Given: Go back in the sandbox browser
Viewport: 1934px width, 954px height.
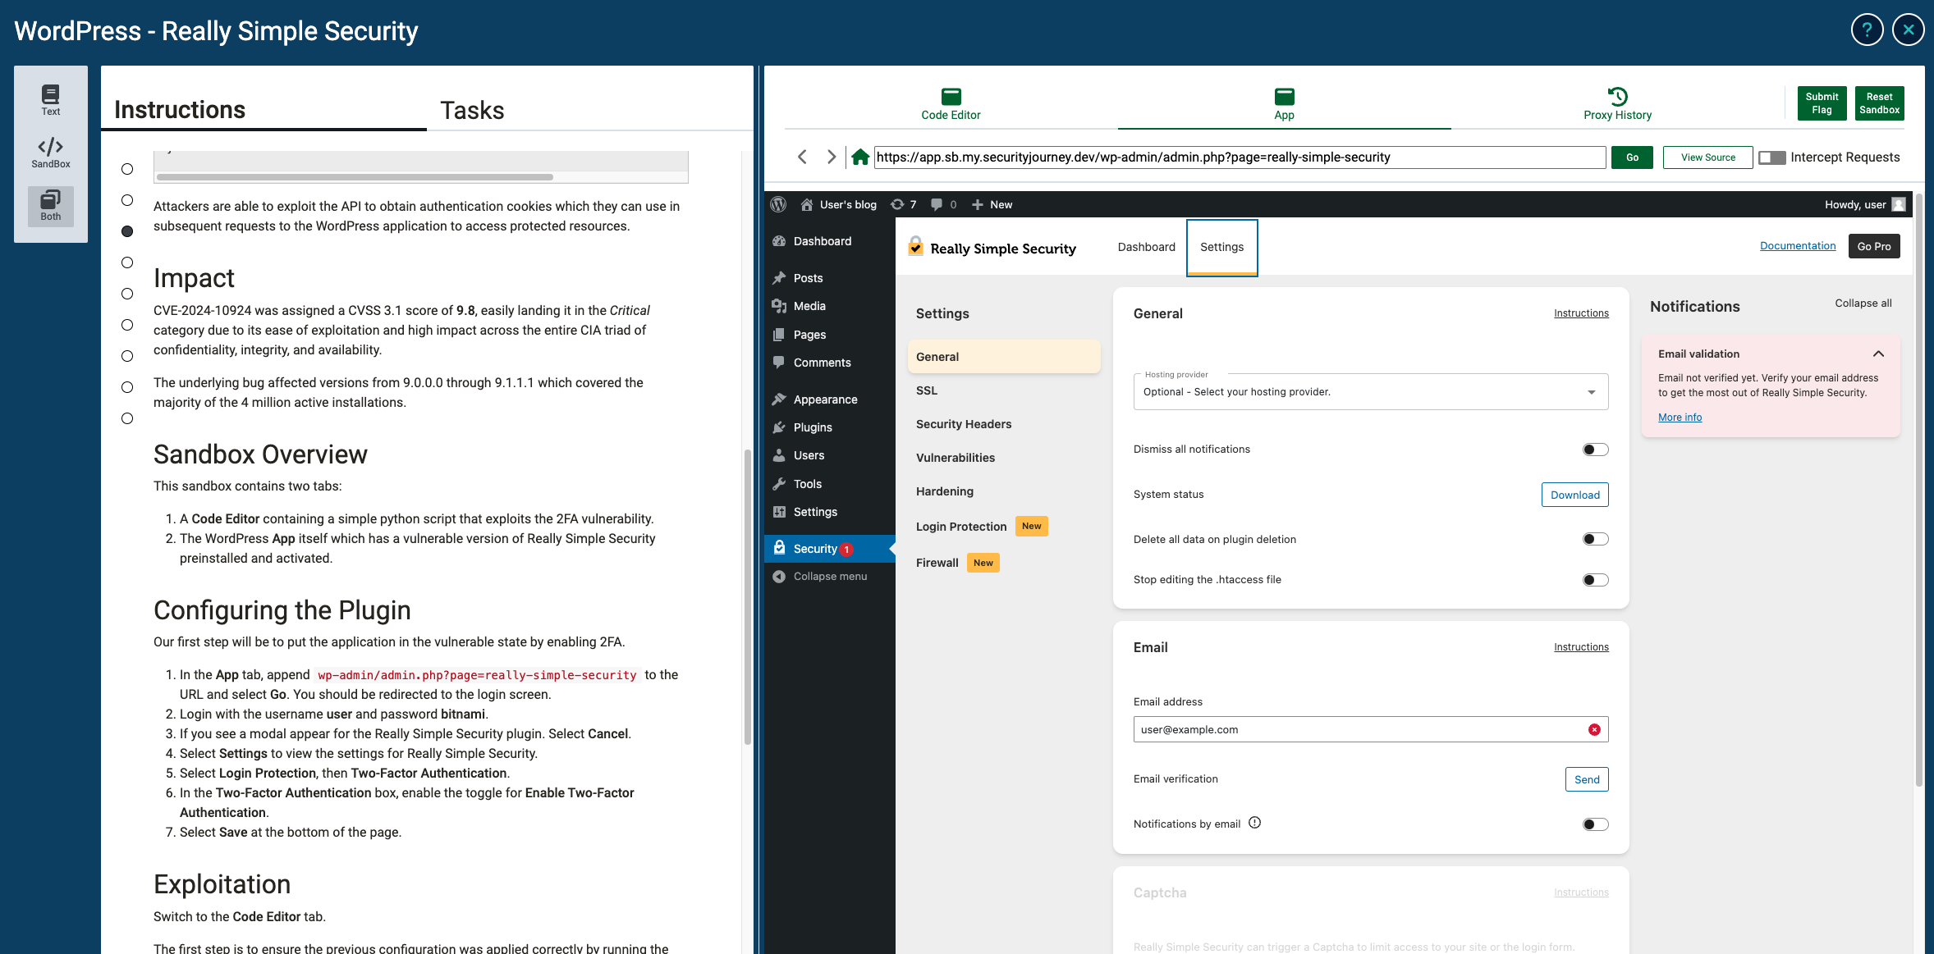Looking at the screenshot, I should 802,157.
